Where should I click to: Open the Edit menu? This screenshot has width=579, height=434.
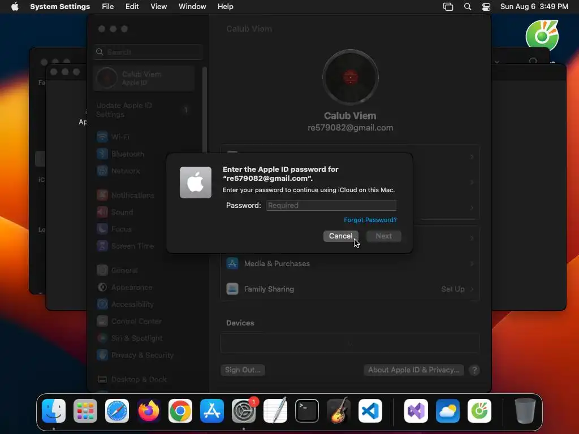132,7
